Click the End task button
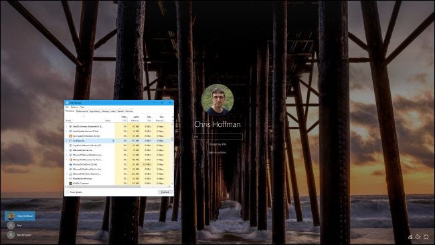 (165, 192)
